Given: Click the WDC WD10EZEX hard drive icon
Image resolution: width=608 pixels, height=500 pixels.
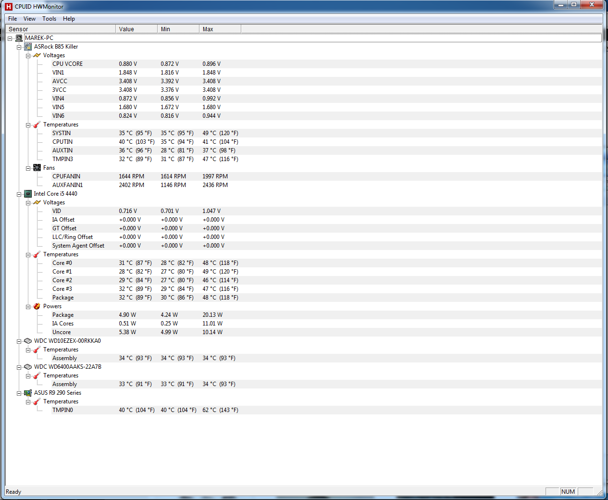Looking at the screenshot, I should pyautogui.click(x=28, y=341).
